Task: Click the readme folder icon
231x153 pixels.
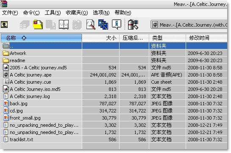Action: coord(6,60)
